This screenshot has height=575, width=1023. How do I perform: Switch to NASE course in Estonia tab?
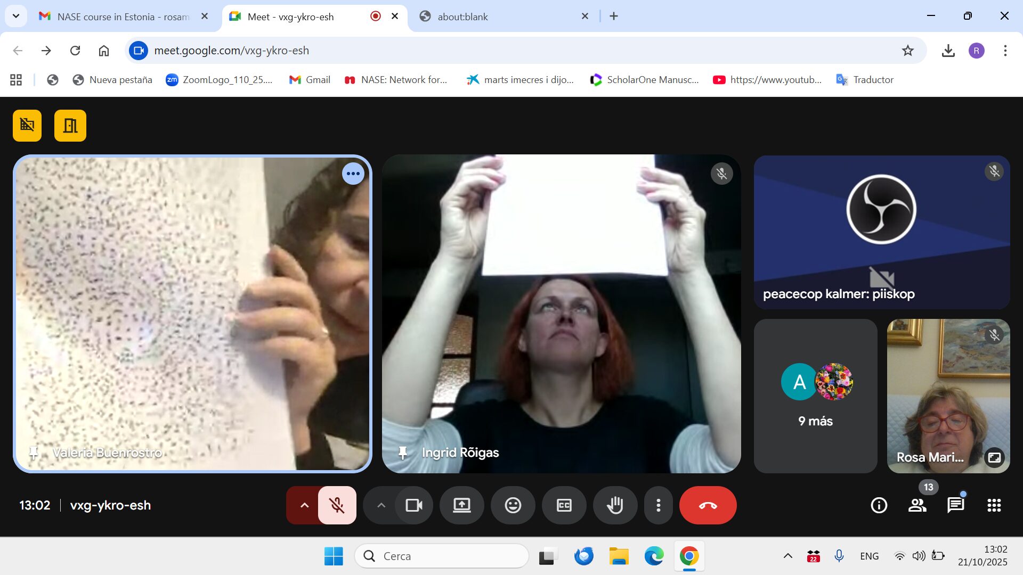click(123, 17)
